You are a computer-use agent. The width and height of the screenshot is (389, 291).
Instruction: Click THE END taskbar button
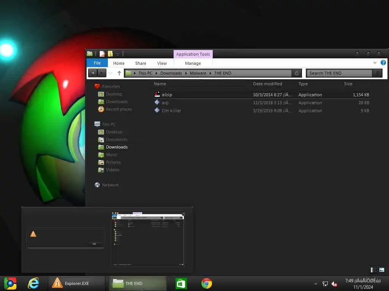pyautogui.click(x=138, y=283)
